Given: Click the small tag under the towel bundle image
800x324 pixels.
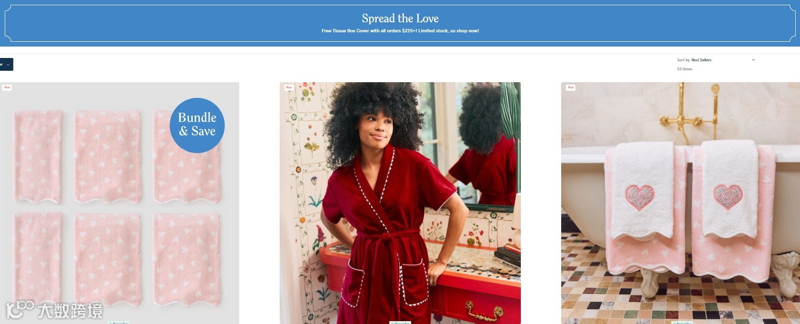Looking at the screenshot, I should [119, 323].
